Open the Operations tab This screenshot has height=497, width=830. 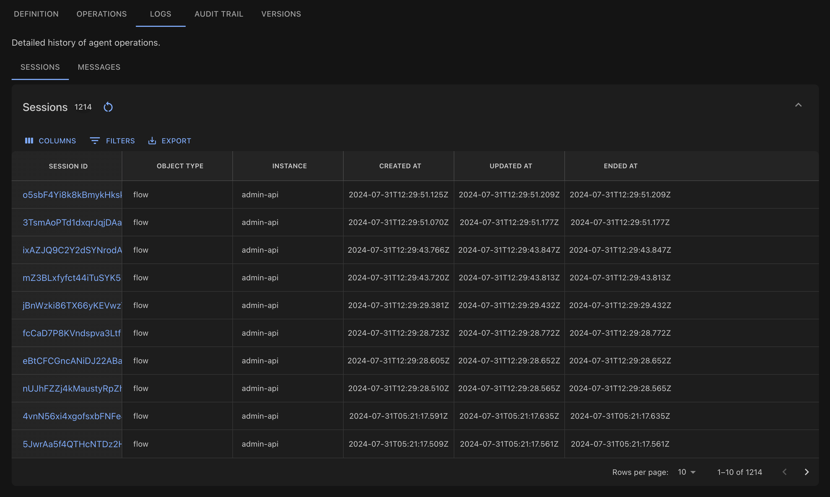[x=102, y=14]
